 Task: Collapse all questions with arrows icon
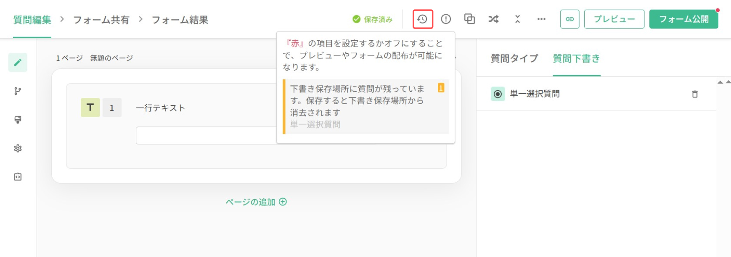(517, 19)
